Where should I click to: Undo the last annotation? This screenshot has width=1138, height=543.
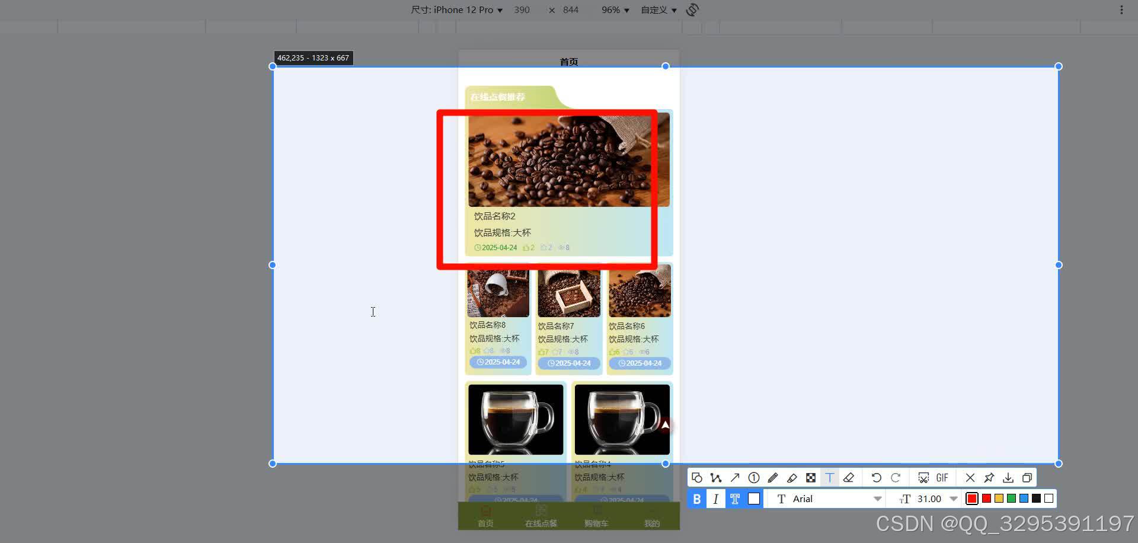876,477
